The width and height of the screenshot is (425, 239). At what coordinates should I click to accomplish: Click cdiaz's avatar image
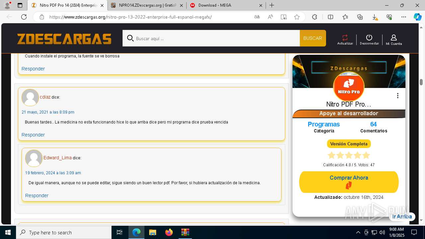tap(30, 98)
